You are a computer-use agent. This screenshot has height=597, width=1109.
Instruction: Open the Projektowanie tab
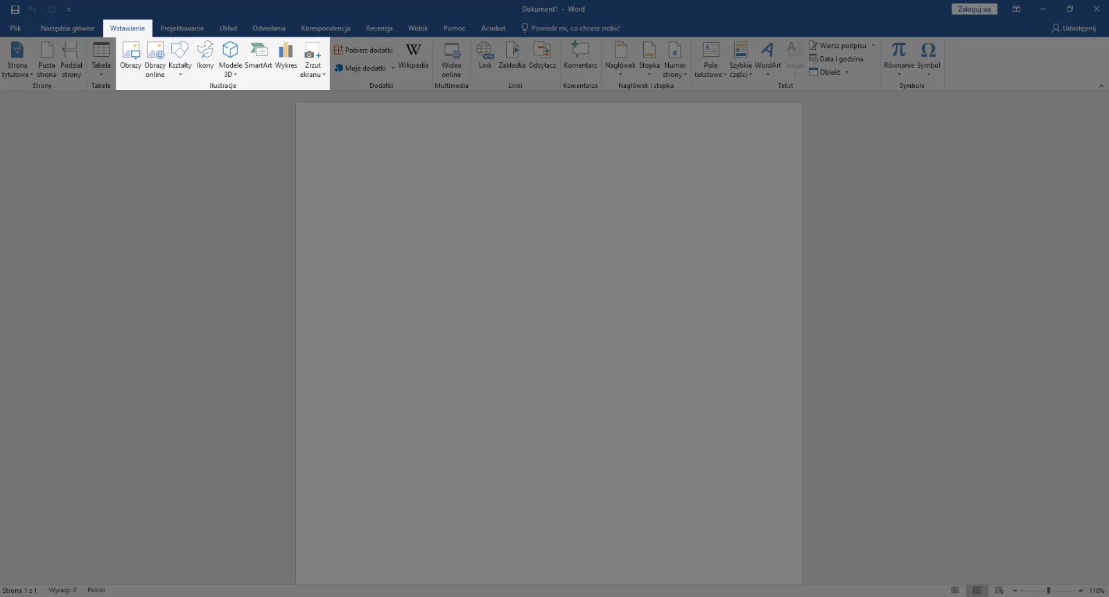pos(182,28)
